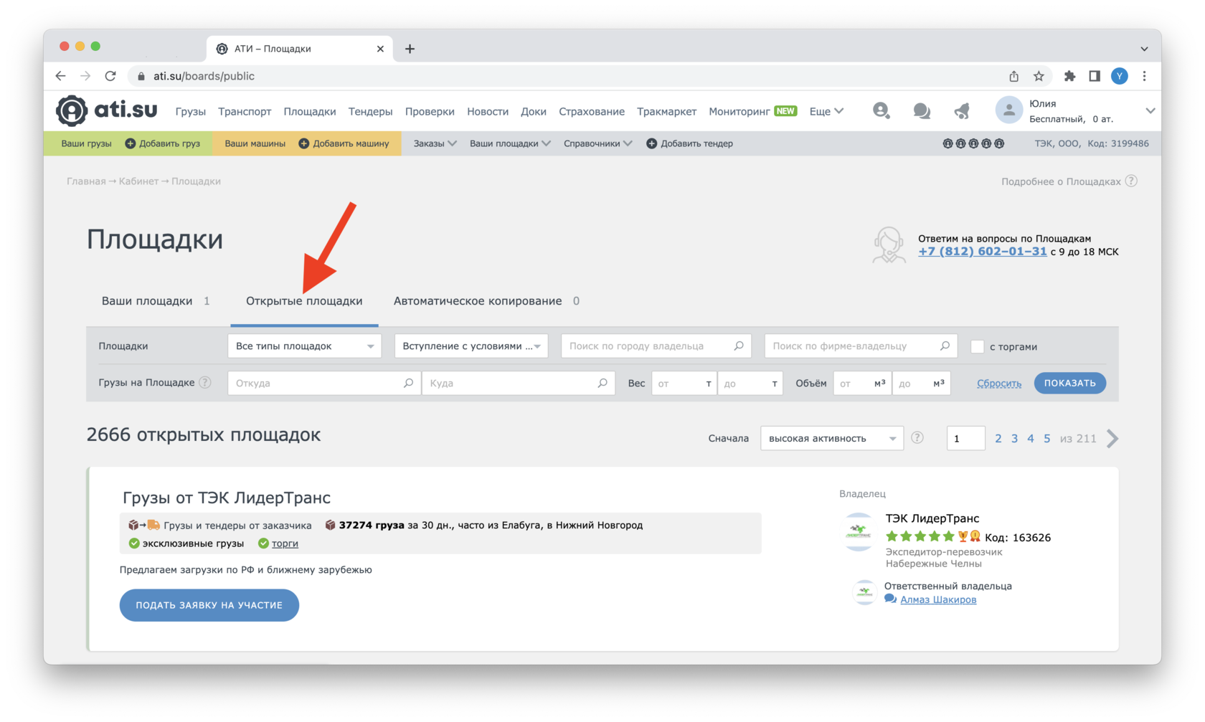Open the Грузы menu

(x=191, y=111)
